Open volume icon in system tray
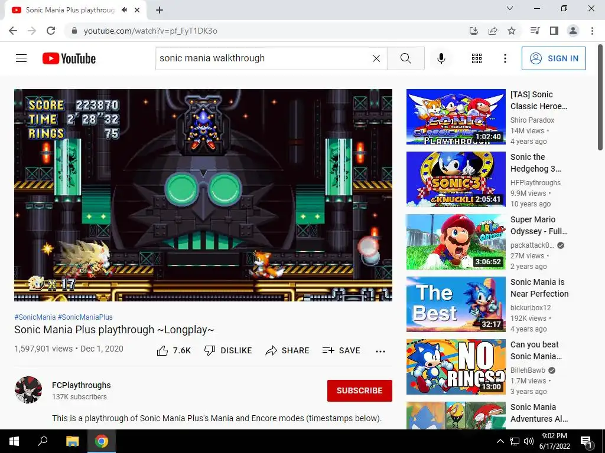This screenshot has width=605, height=453. click(x=529, y=441)
